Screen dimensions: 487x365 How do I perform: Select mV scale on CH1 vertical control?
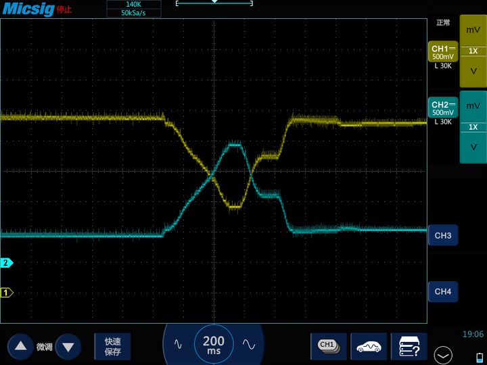tap(473, 30)
